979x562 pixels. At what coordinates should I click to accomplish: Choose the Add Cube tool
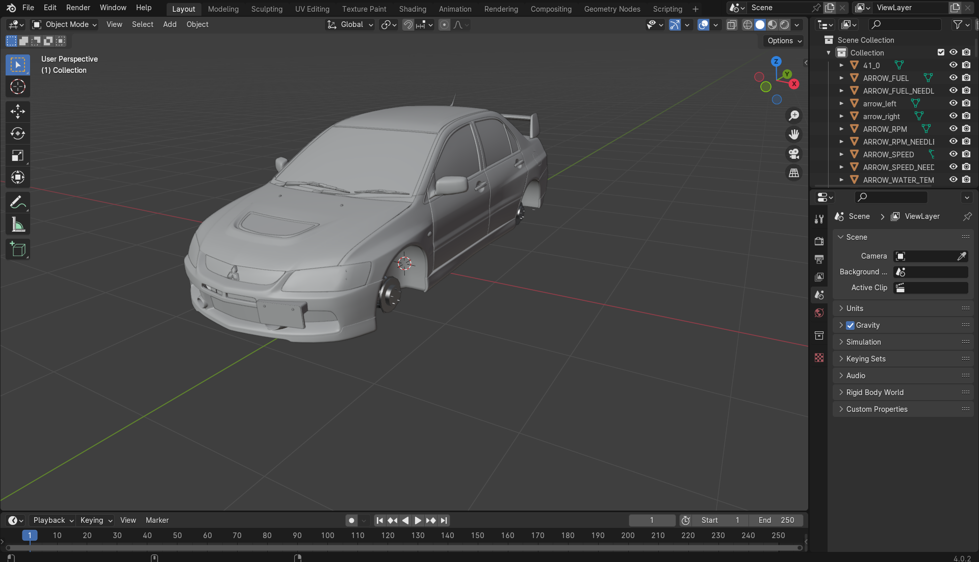(18, 249)
